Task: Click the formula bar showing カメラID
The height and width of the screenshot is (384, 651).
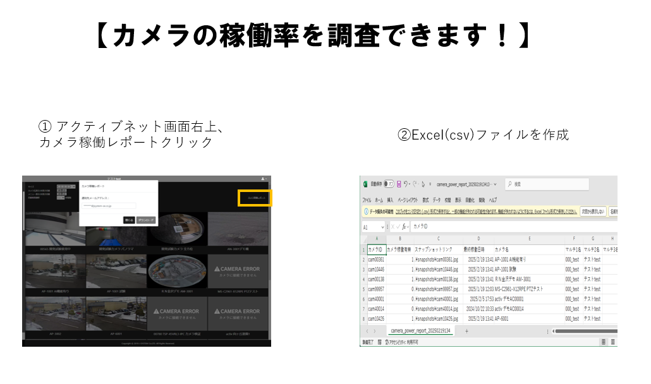Action: tap(514, 227)
